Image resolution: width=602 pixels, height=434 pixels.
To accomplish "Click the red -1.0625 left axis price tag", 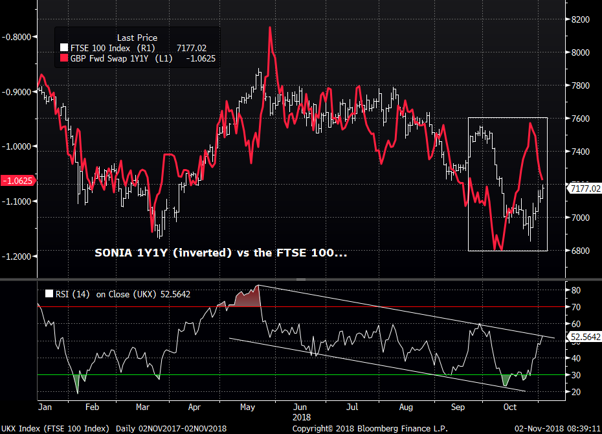I will pos(17,181).
